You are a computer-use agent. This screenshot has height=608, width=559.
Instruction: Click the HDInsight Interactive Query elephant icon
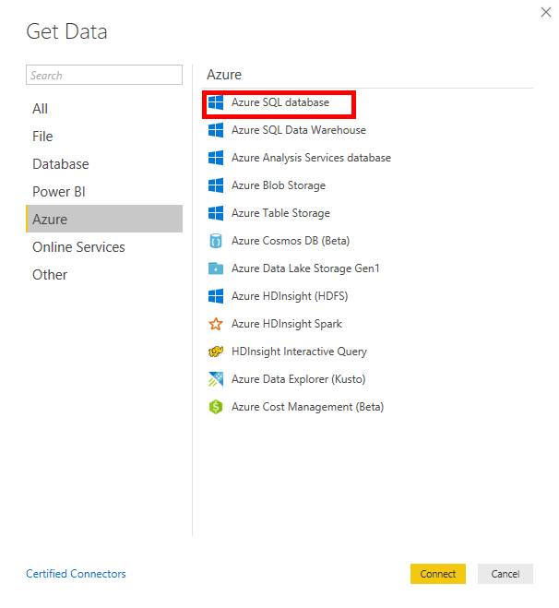(216, 352)
